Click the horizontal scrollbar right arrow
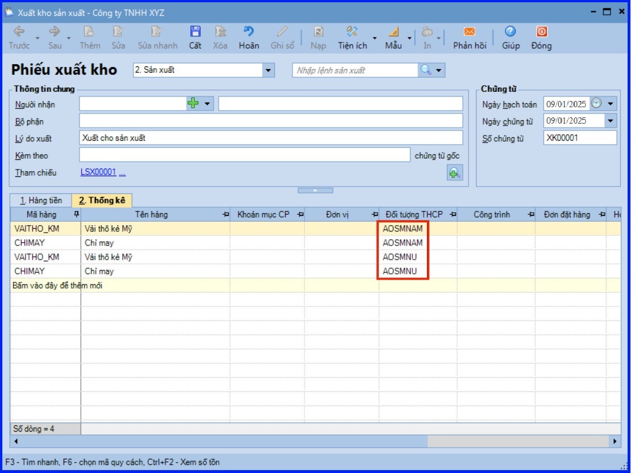Viewport: 631px width, 473px height. tap(615, 441)
